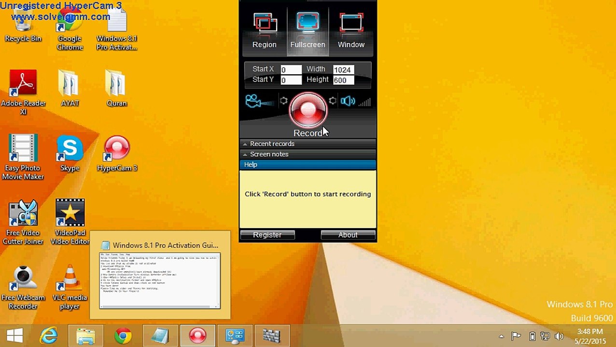Open Adobe Reader XI shortcut

coord(23,93)
